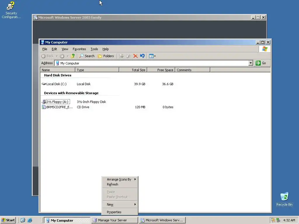Click Devices with Removable Storage group header

(71, 93)
